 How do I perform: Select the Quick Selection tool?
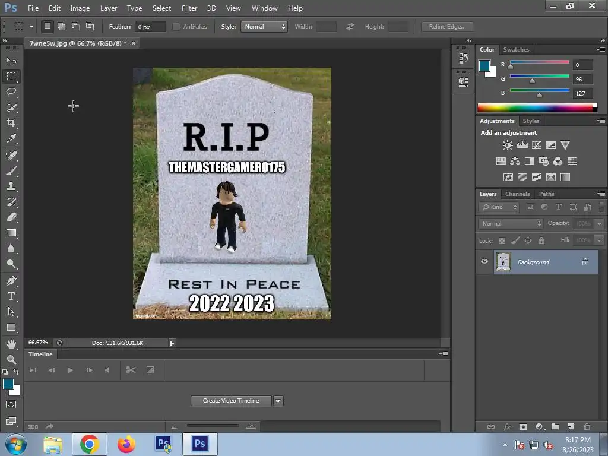coord(11,107)
